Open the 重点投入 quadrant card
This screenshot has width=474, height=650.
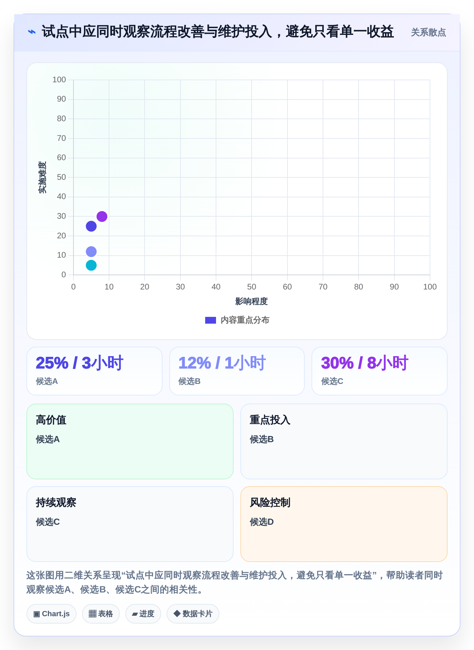(x=344, y=441)
